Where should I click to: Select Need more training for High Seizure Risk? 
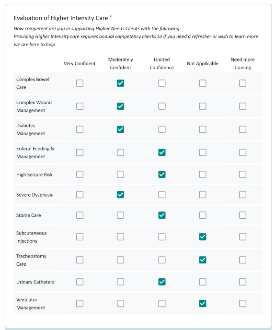(242, 174)
